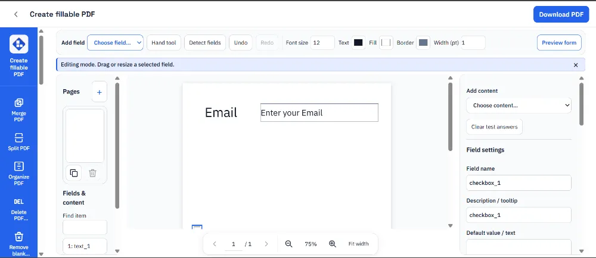Zoom in with the magnifier plus
The image size is (596, 258).
pyautogui.click(x=333, y=244)
